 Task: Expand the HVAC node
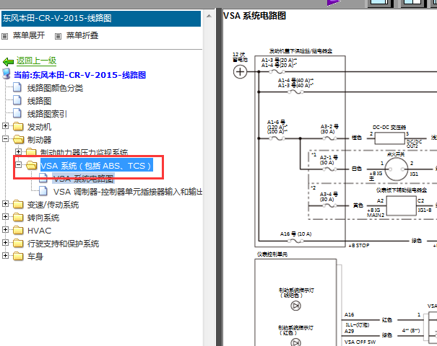[5, 230]
